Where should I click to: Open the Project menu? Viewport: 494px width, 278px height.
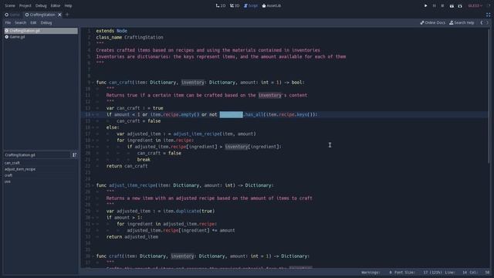coord(25,5)
